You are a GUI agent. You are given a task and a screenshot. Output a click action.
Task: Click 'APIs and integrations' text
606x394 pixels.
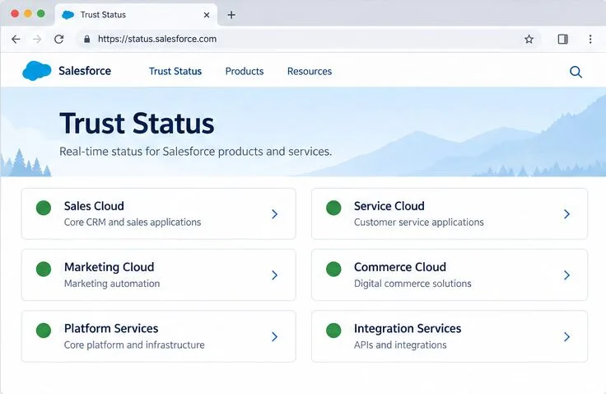400,345
